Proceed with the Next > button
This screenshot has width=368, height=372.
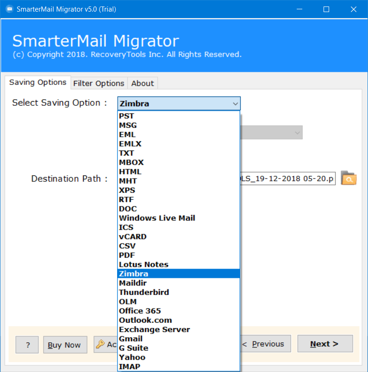point(325,344)
